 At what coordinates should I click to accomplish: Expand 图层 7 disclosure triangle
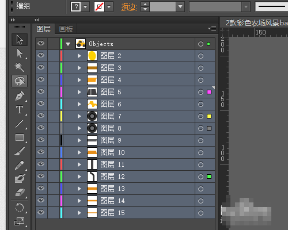79,116
